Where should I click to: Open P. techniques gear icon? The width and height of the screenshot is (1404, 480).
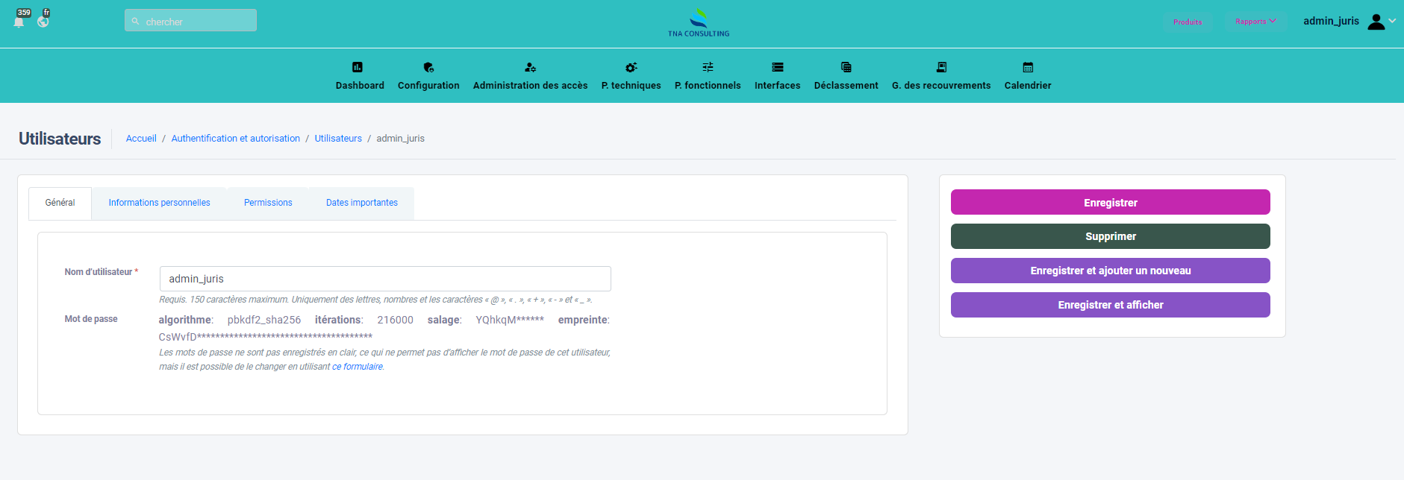[x=631, y=67]
